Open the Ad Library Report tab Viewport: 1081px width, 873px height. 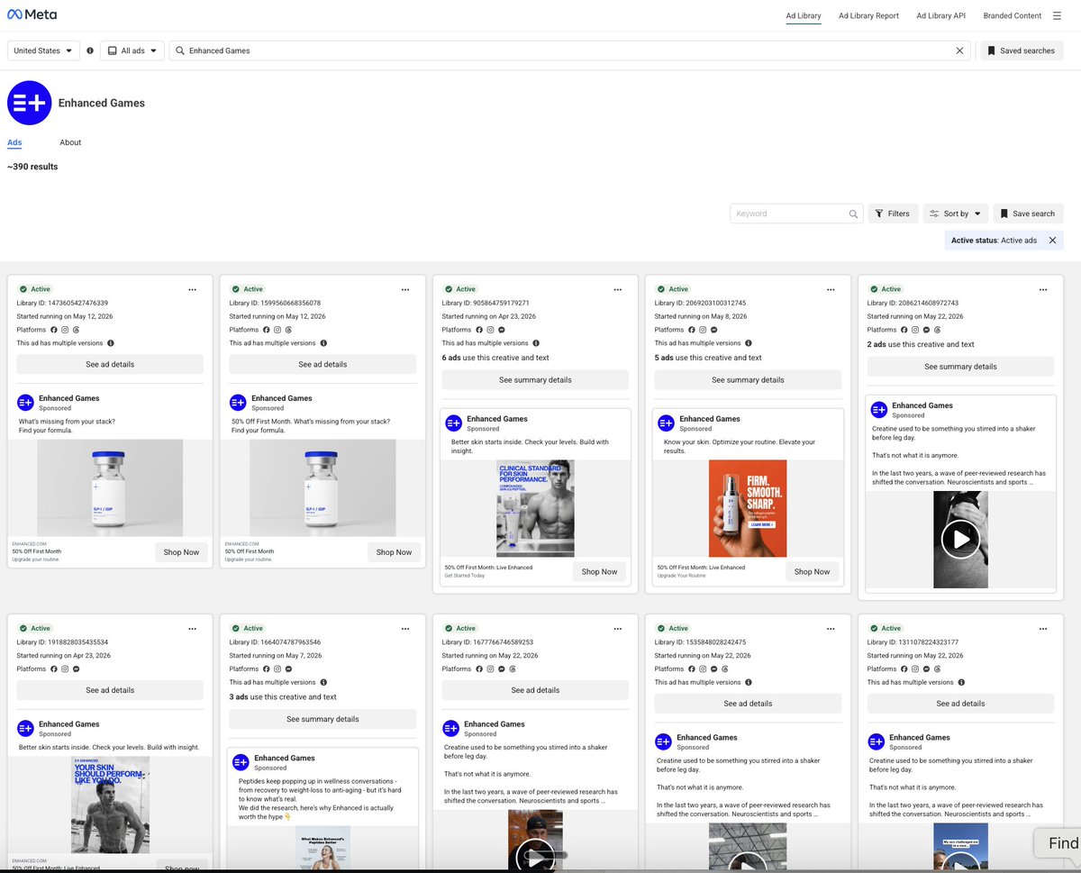pos(868,15)
